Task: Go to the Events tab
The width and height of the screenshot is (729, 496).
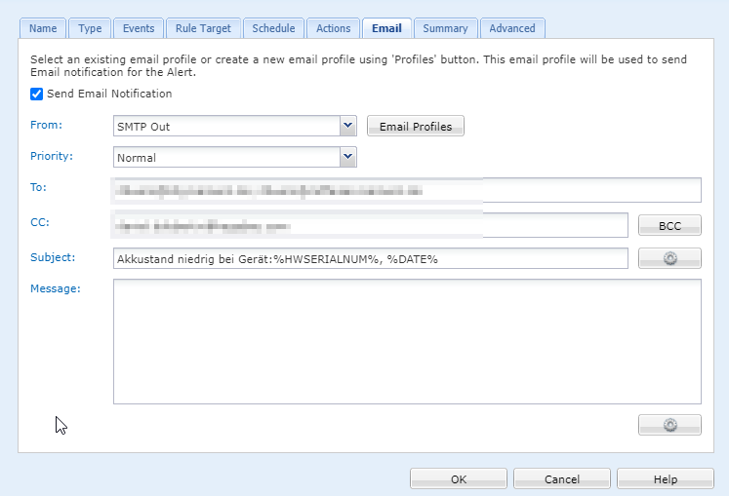Action: [139, 29]
